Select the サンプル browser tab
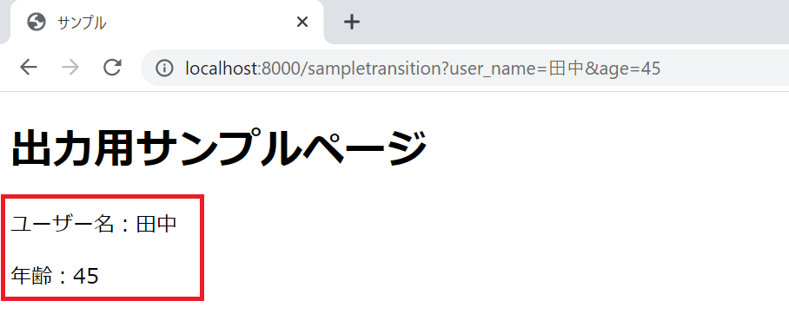Image resolution: width=789 pixels, height=314 pixels. [167, 22]
